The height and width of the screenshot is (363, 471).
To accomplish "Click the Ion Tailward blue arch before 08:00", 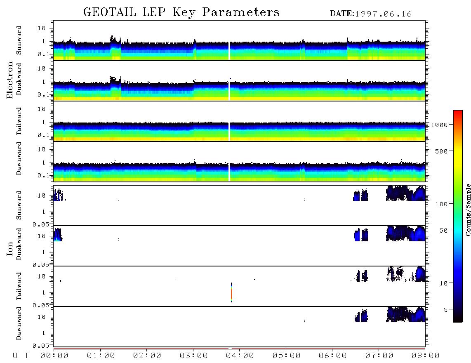I will (x=420, y=274).
